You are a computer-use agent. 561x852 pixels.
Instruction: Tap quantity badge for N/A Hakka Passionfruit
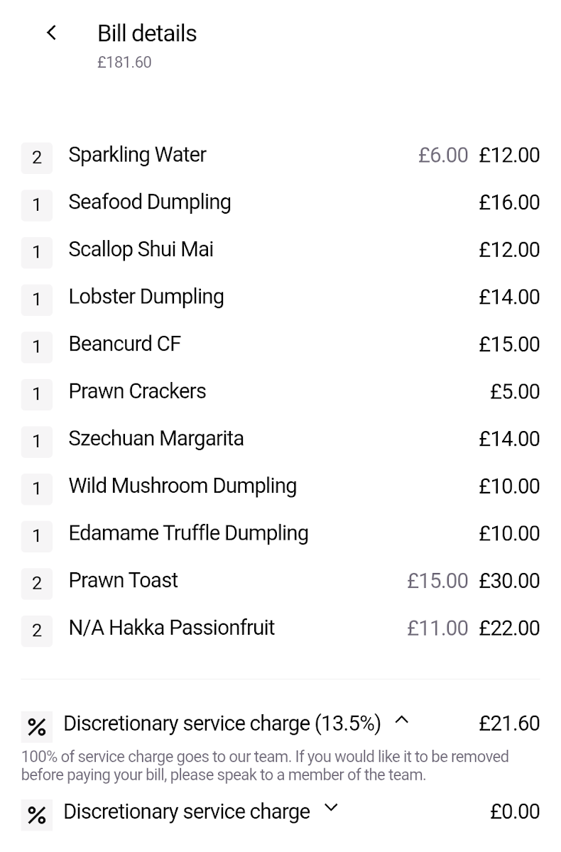coord(37,630)
